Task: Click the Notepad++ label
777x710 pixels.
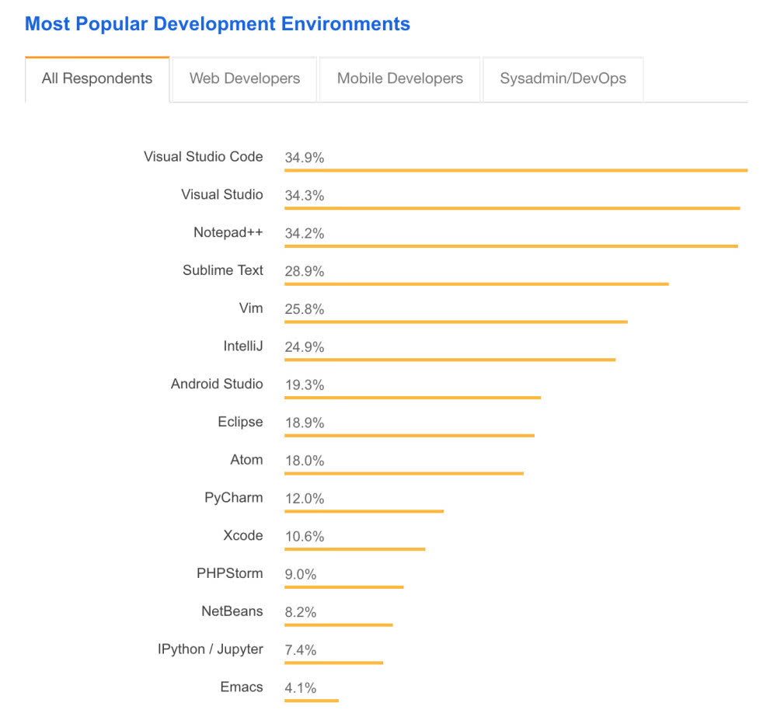Action: tap(228, 232)
